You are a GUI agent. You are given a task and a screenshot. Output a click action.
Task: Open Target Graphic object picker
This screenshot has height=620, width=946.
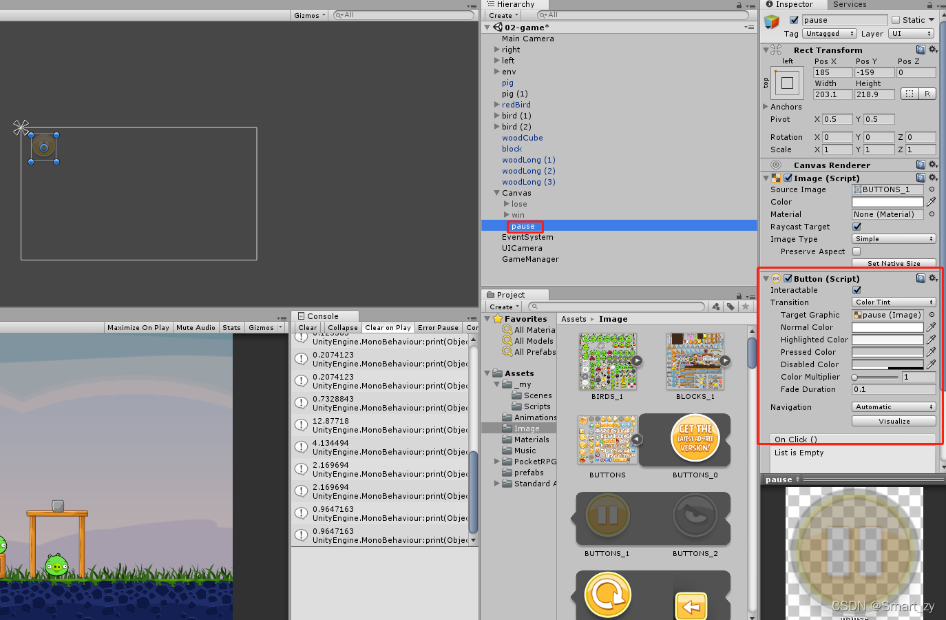tap(932, 315)
